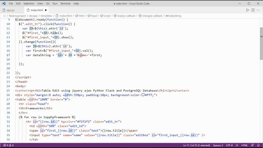The width and height of the screenshot is (263, 148).
Task: Change the language mode HTML
Action: 245,145
